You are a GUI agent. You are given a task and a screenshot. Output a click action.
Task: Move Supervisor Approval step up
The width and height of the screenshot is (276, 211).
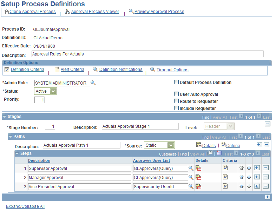[242, 168]
